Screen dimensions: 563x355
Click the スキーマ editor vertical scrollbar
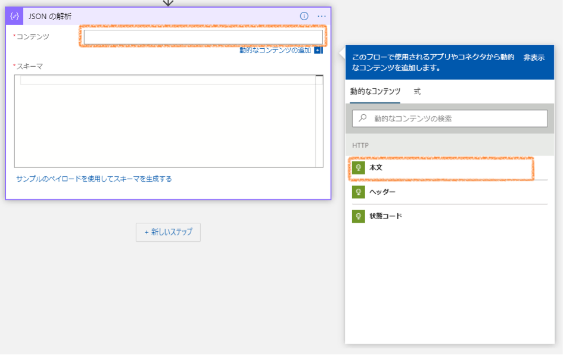[319, 121]
